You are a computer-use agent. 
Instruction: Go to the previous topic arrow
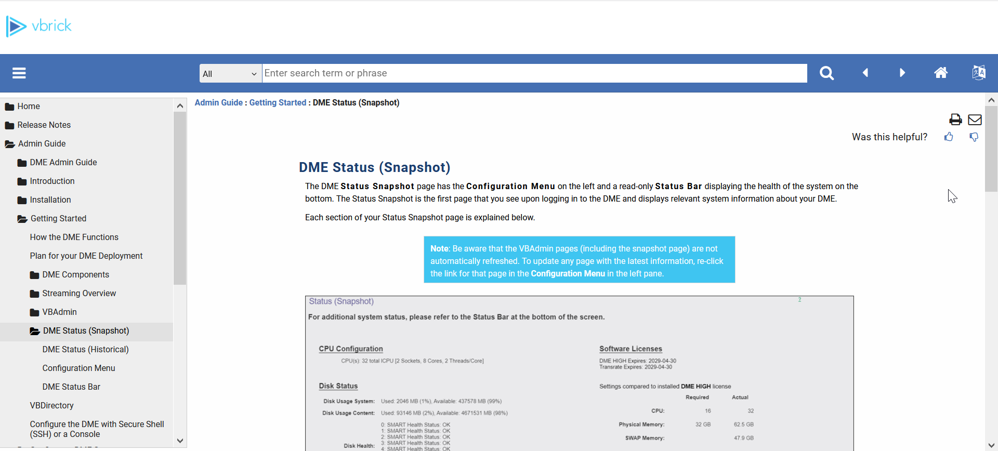pyautogui.click(x=865, y=73)
